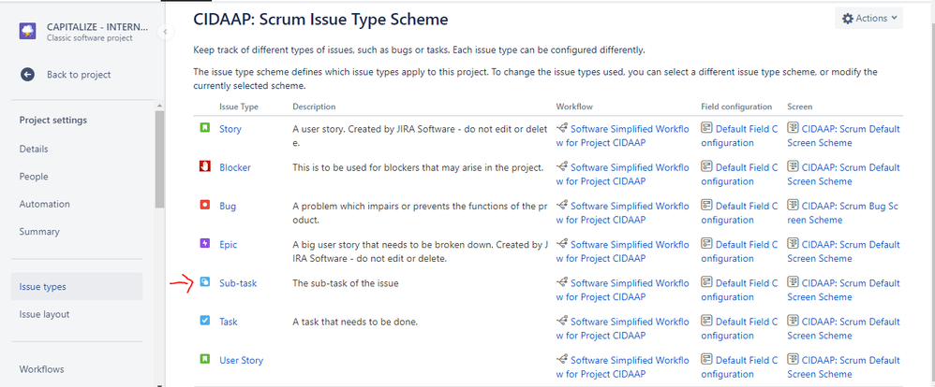The image size is (935, 387).
Task: Click field configuration icon in Epic row
Action: (706, 244)
